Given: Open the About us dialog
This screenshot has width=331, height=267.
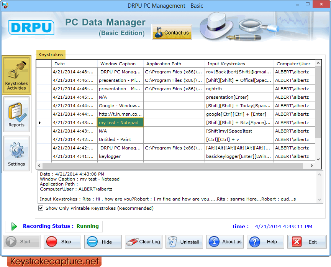Looking at the screenshot, I should click(x=225, y=242).
